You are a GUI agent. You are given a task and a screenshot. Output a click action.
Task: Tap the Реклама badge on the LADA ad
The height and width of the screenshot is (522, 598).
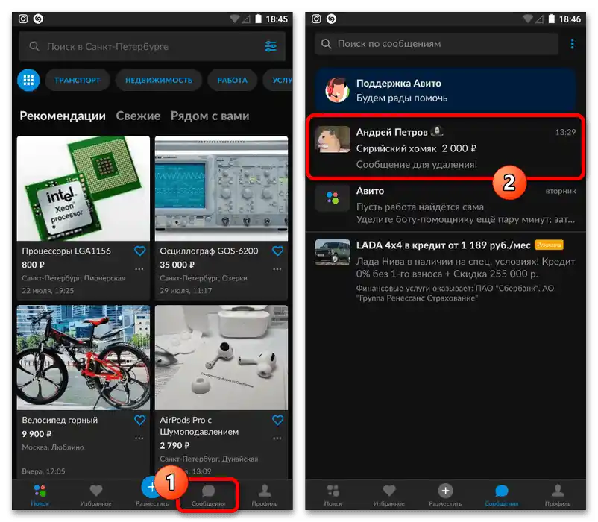point(549,245)
